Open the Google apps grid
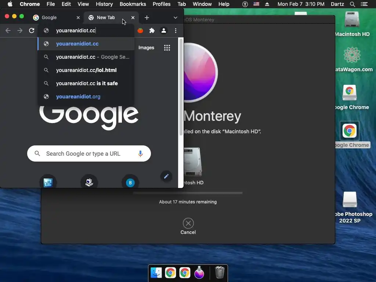 167,48
